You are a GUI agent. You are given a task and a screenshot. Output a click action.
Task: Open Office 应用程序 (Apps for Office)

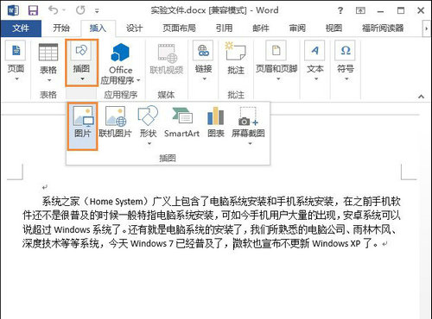[x=120, y=64]
